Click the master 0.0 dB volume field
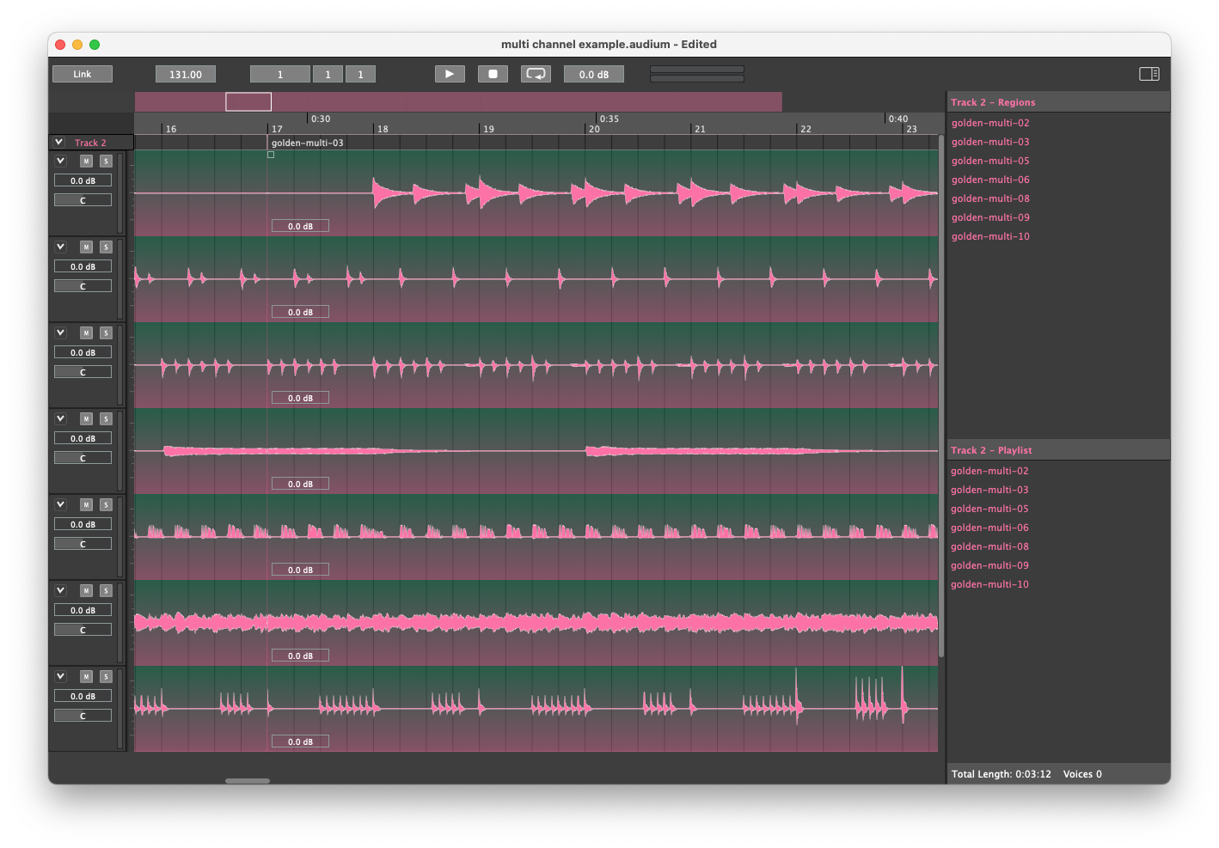 593,75
